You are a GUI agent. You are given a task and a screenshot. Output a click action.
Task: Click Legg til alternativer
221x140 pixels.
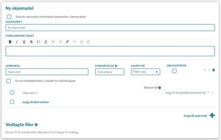point(36,102)
